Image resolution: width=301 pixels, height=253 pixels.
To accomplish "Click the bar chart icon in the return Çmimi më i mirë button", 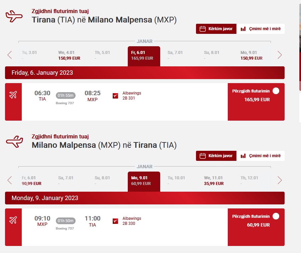I will pos(243,156).
